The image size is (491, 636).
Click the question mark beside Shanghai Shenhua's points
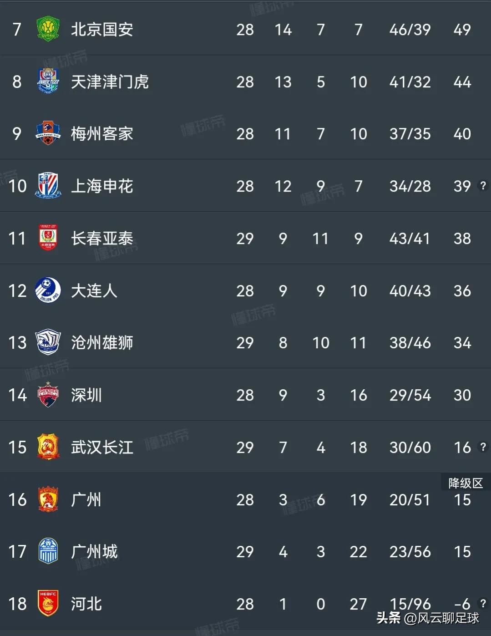[483, 185]
